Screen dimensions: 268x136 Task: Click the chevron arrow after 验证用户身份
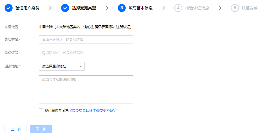click(50, 8)
